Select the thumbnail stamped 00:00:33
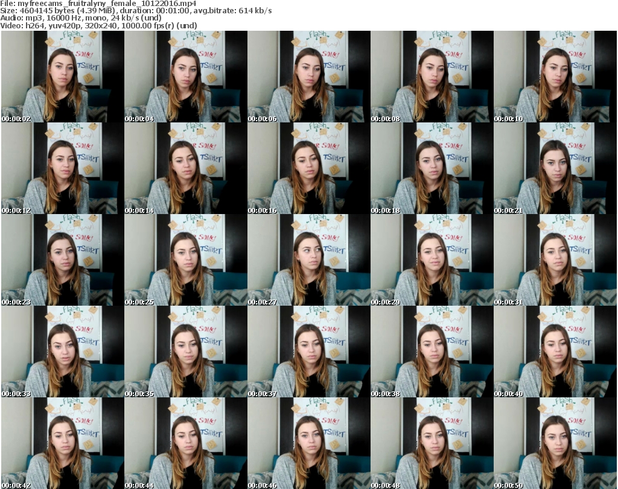Viewport: 618px width, 489px height. (63, 352)
